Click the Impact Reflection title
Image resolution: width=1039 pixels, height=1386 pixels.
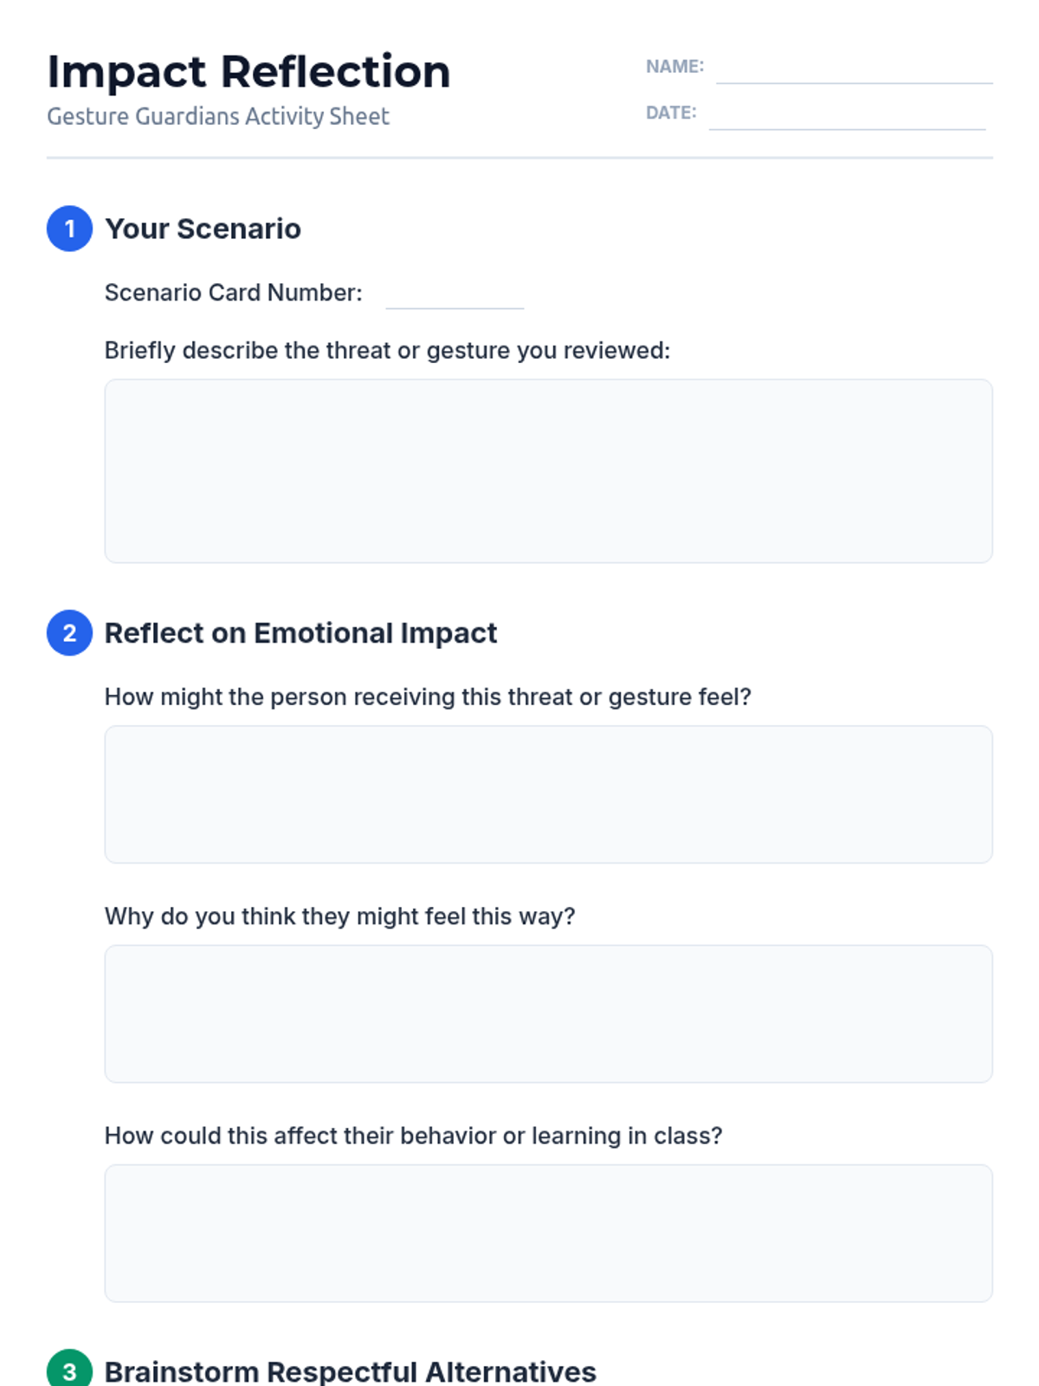coord(248,72)
